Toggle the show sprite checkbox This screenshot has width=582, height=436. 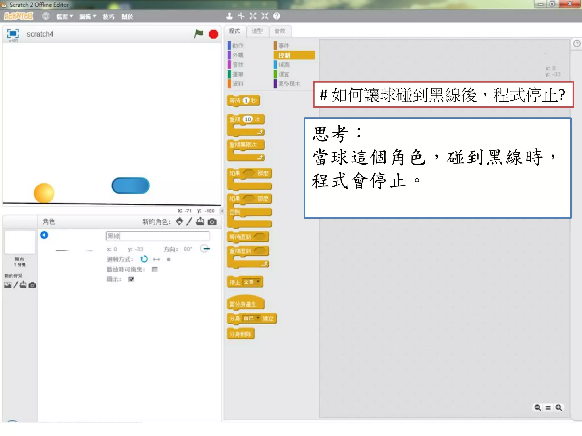pyautogui.click(x=131, y=279)
